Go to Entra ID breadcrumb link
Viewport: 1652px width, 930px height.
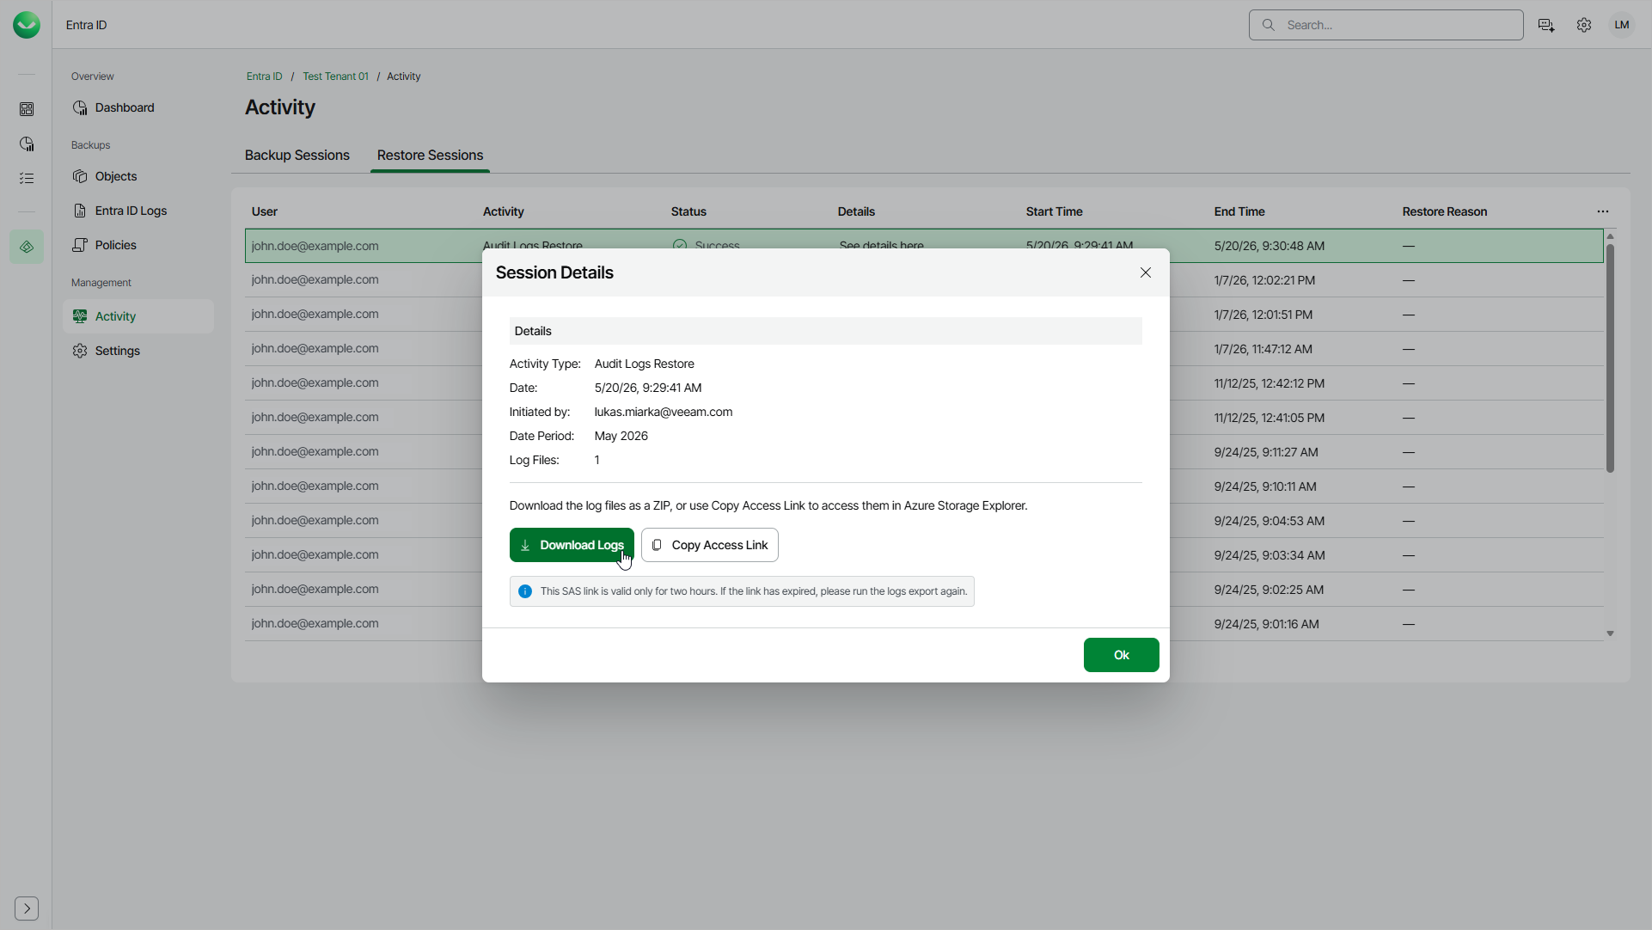264,76
